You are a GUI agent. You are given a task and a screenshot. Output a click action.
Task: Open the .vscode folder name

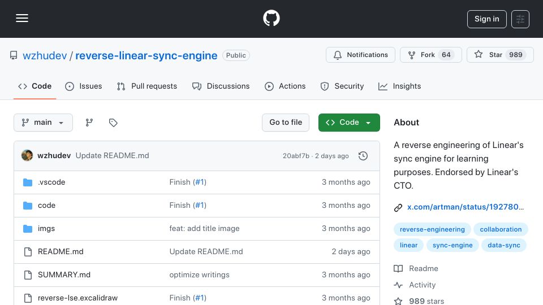coord(51,182)
